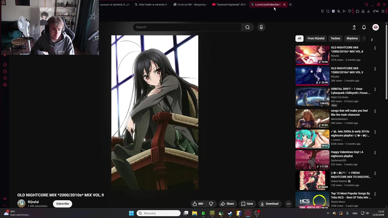Open Opera sidebar extensions cube icon
Screen dimensions: 388x218
pyautogui.click(x=5, y=78)
